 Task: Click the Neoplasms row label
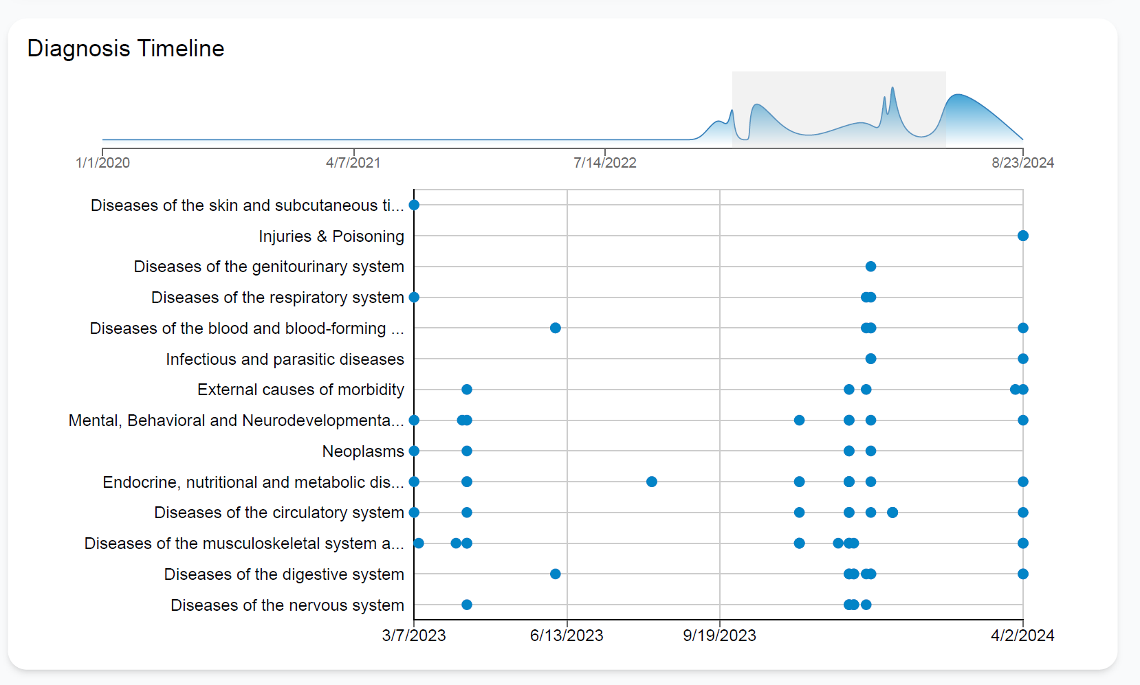[x=363, y=451]
